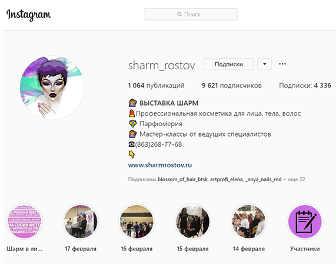Open the 15 февраля story highlight
The image size is (336, 264).
(x=192, y=222)
